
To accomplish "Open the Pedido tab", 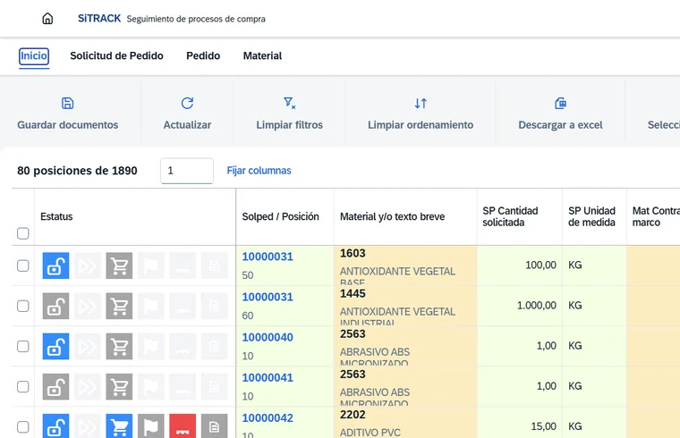I will click(x=203, y=56).
